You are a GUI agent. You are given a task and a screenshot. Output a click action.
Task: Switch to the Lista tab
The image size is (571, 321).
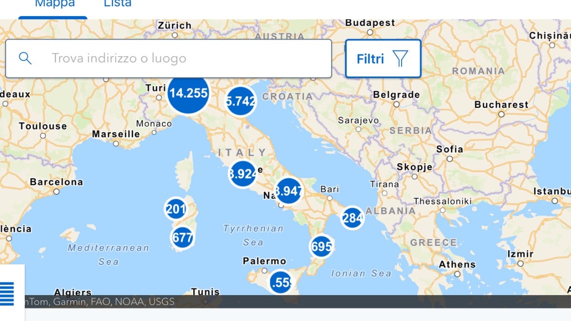118,4
